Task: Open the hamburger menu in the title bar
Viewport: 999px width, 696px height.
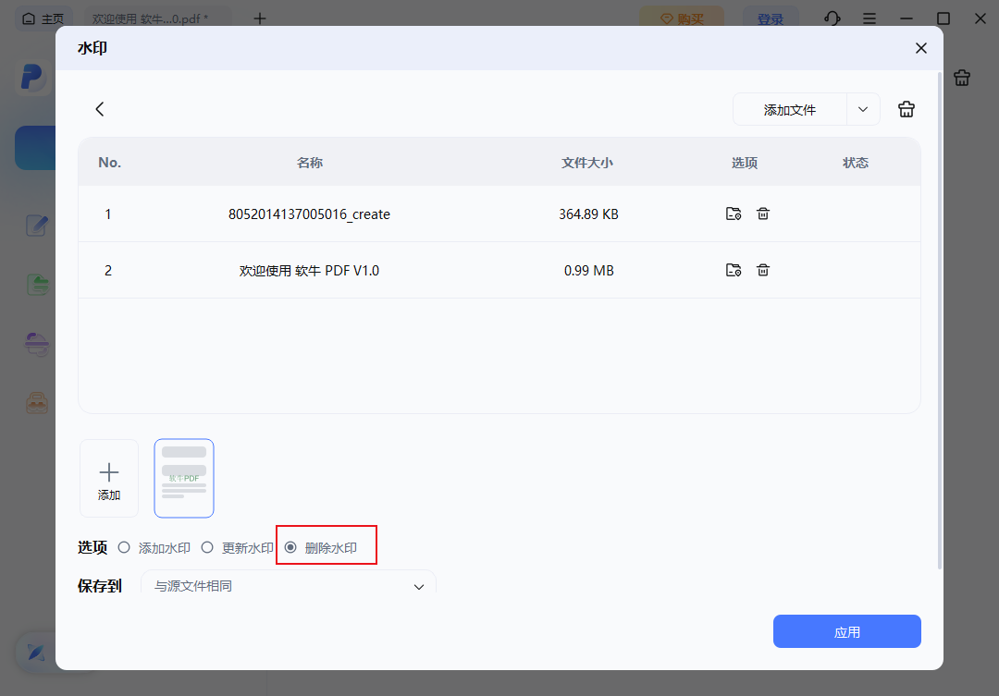Action: click(869, 18)
